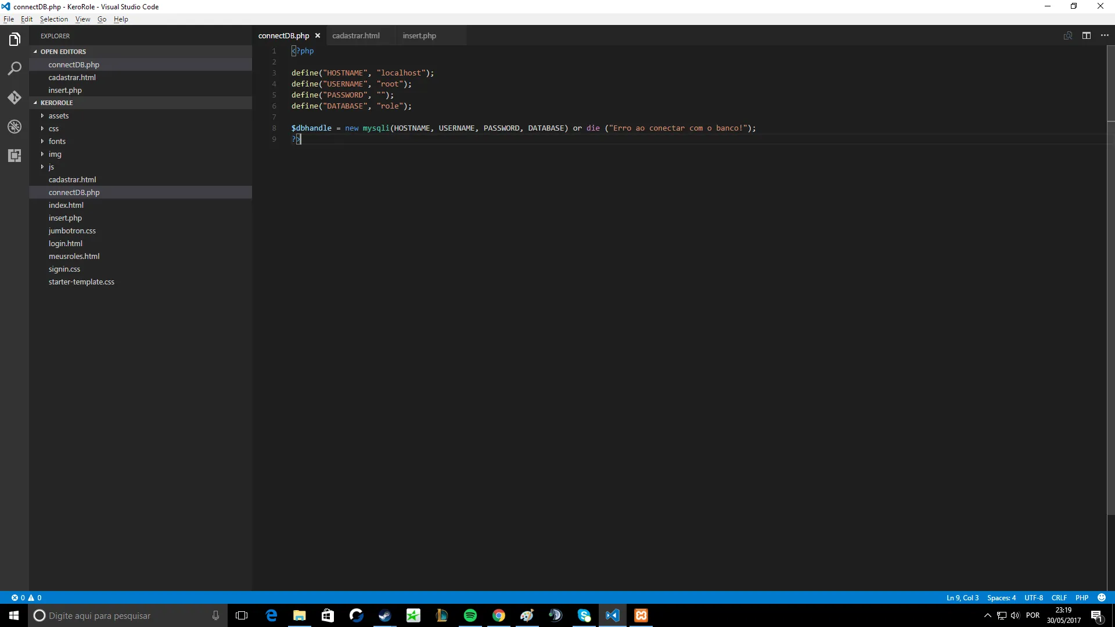Click the feedback smiley in status bar

click(x=1102, y=597)
